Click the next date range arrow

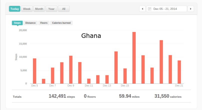191,9
